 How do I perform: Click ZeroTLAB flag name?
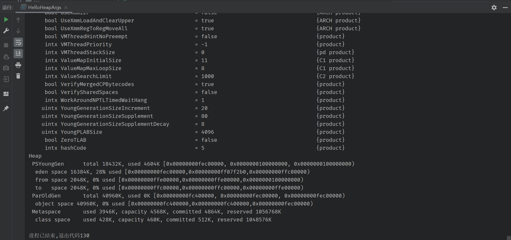coord(73,140)
